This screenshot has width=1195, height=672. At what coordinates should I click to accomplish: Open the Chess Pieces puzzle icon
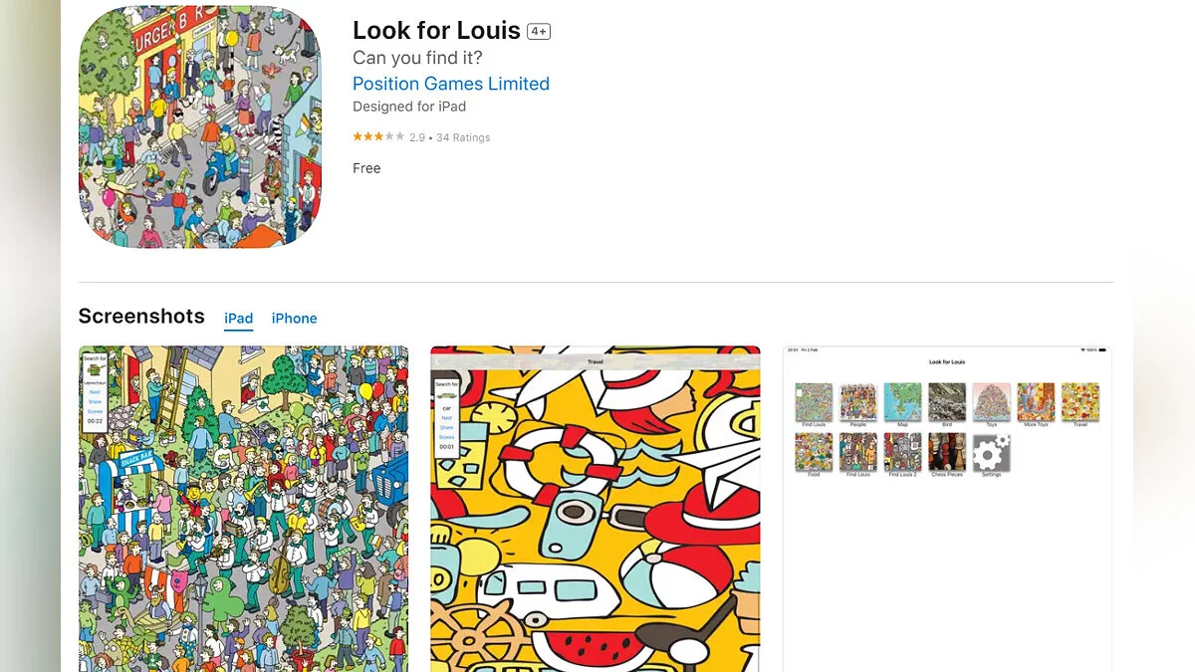coord(947,452)
